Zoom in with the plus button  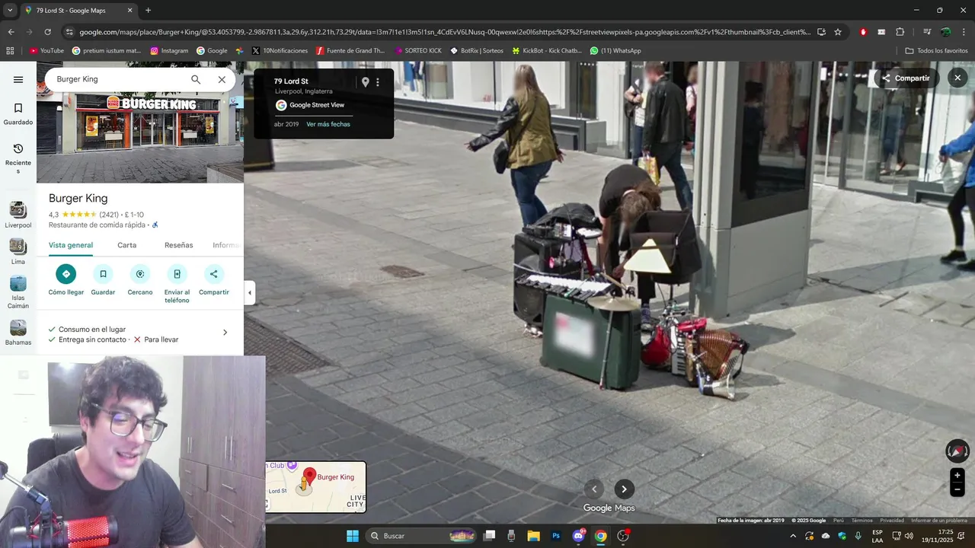(957, 476)
